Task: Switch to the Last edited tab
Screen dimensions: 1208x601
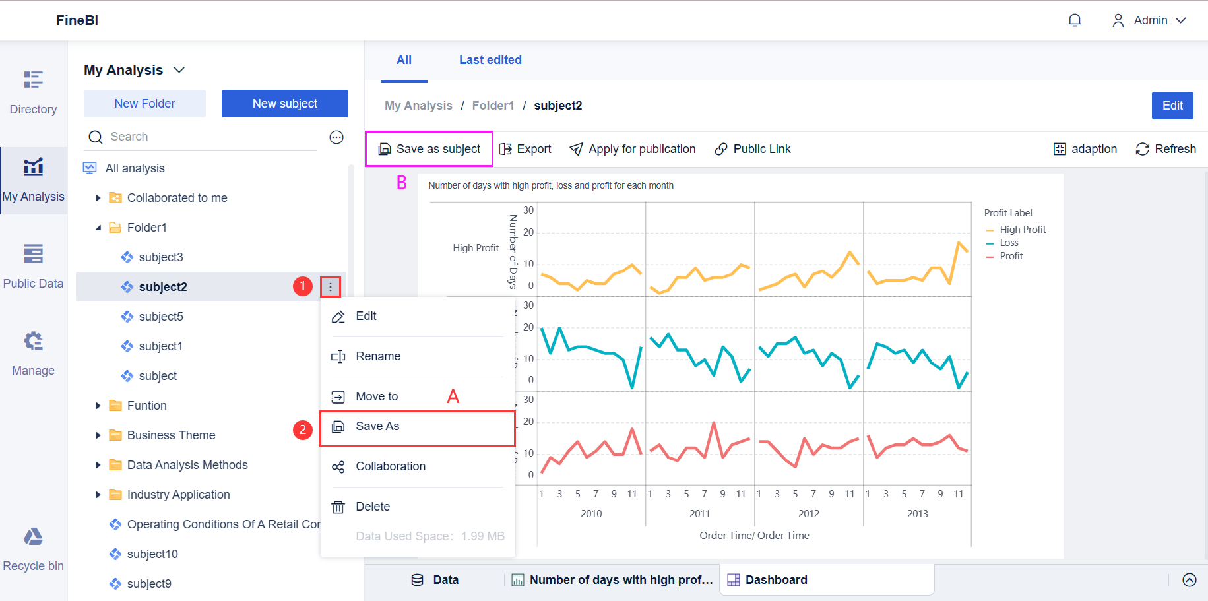Action: (x=490, y=60)
